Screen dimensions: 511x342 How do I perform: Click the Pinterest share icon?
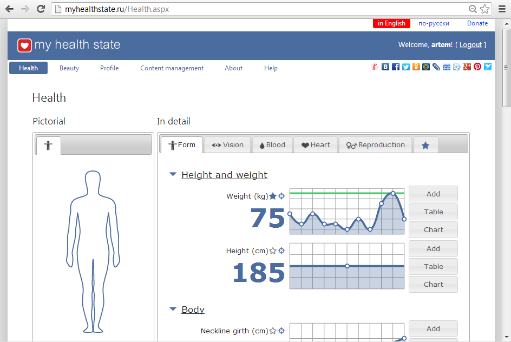[x=477, y=67]
